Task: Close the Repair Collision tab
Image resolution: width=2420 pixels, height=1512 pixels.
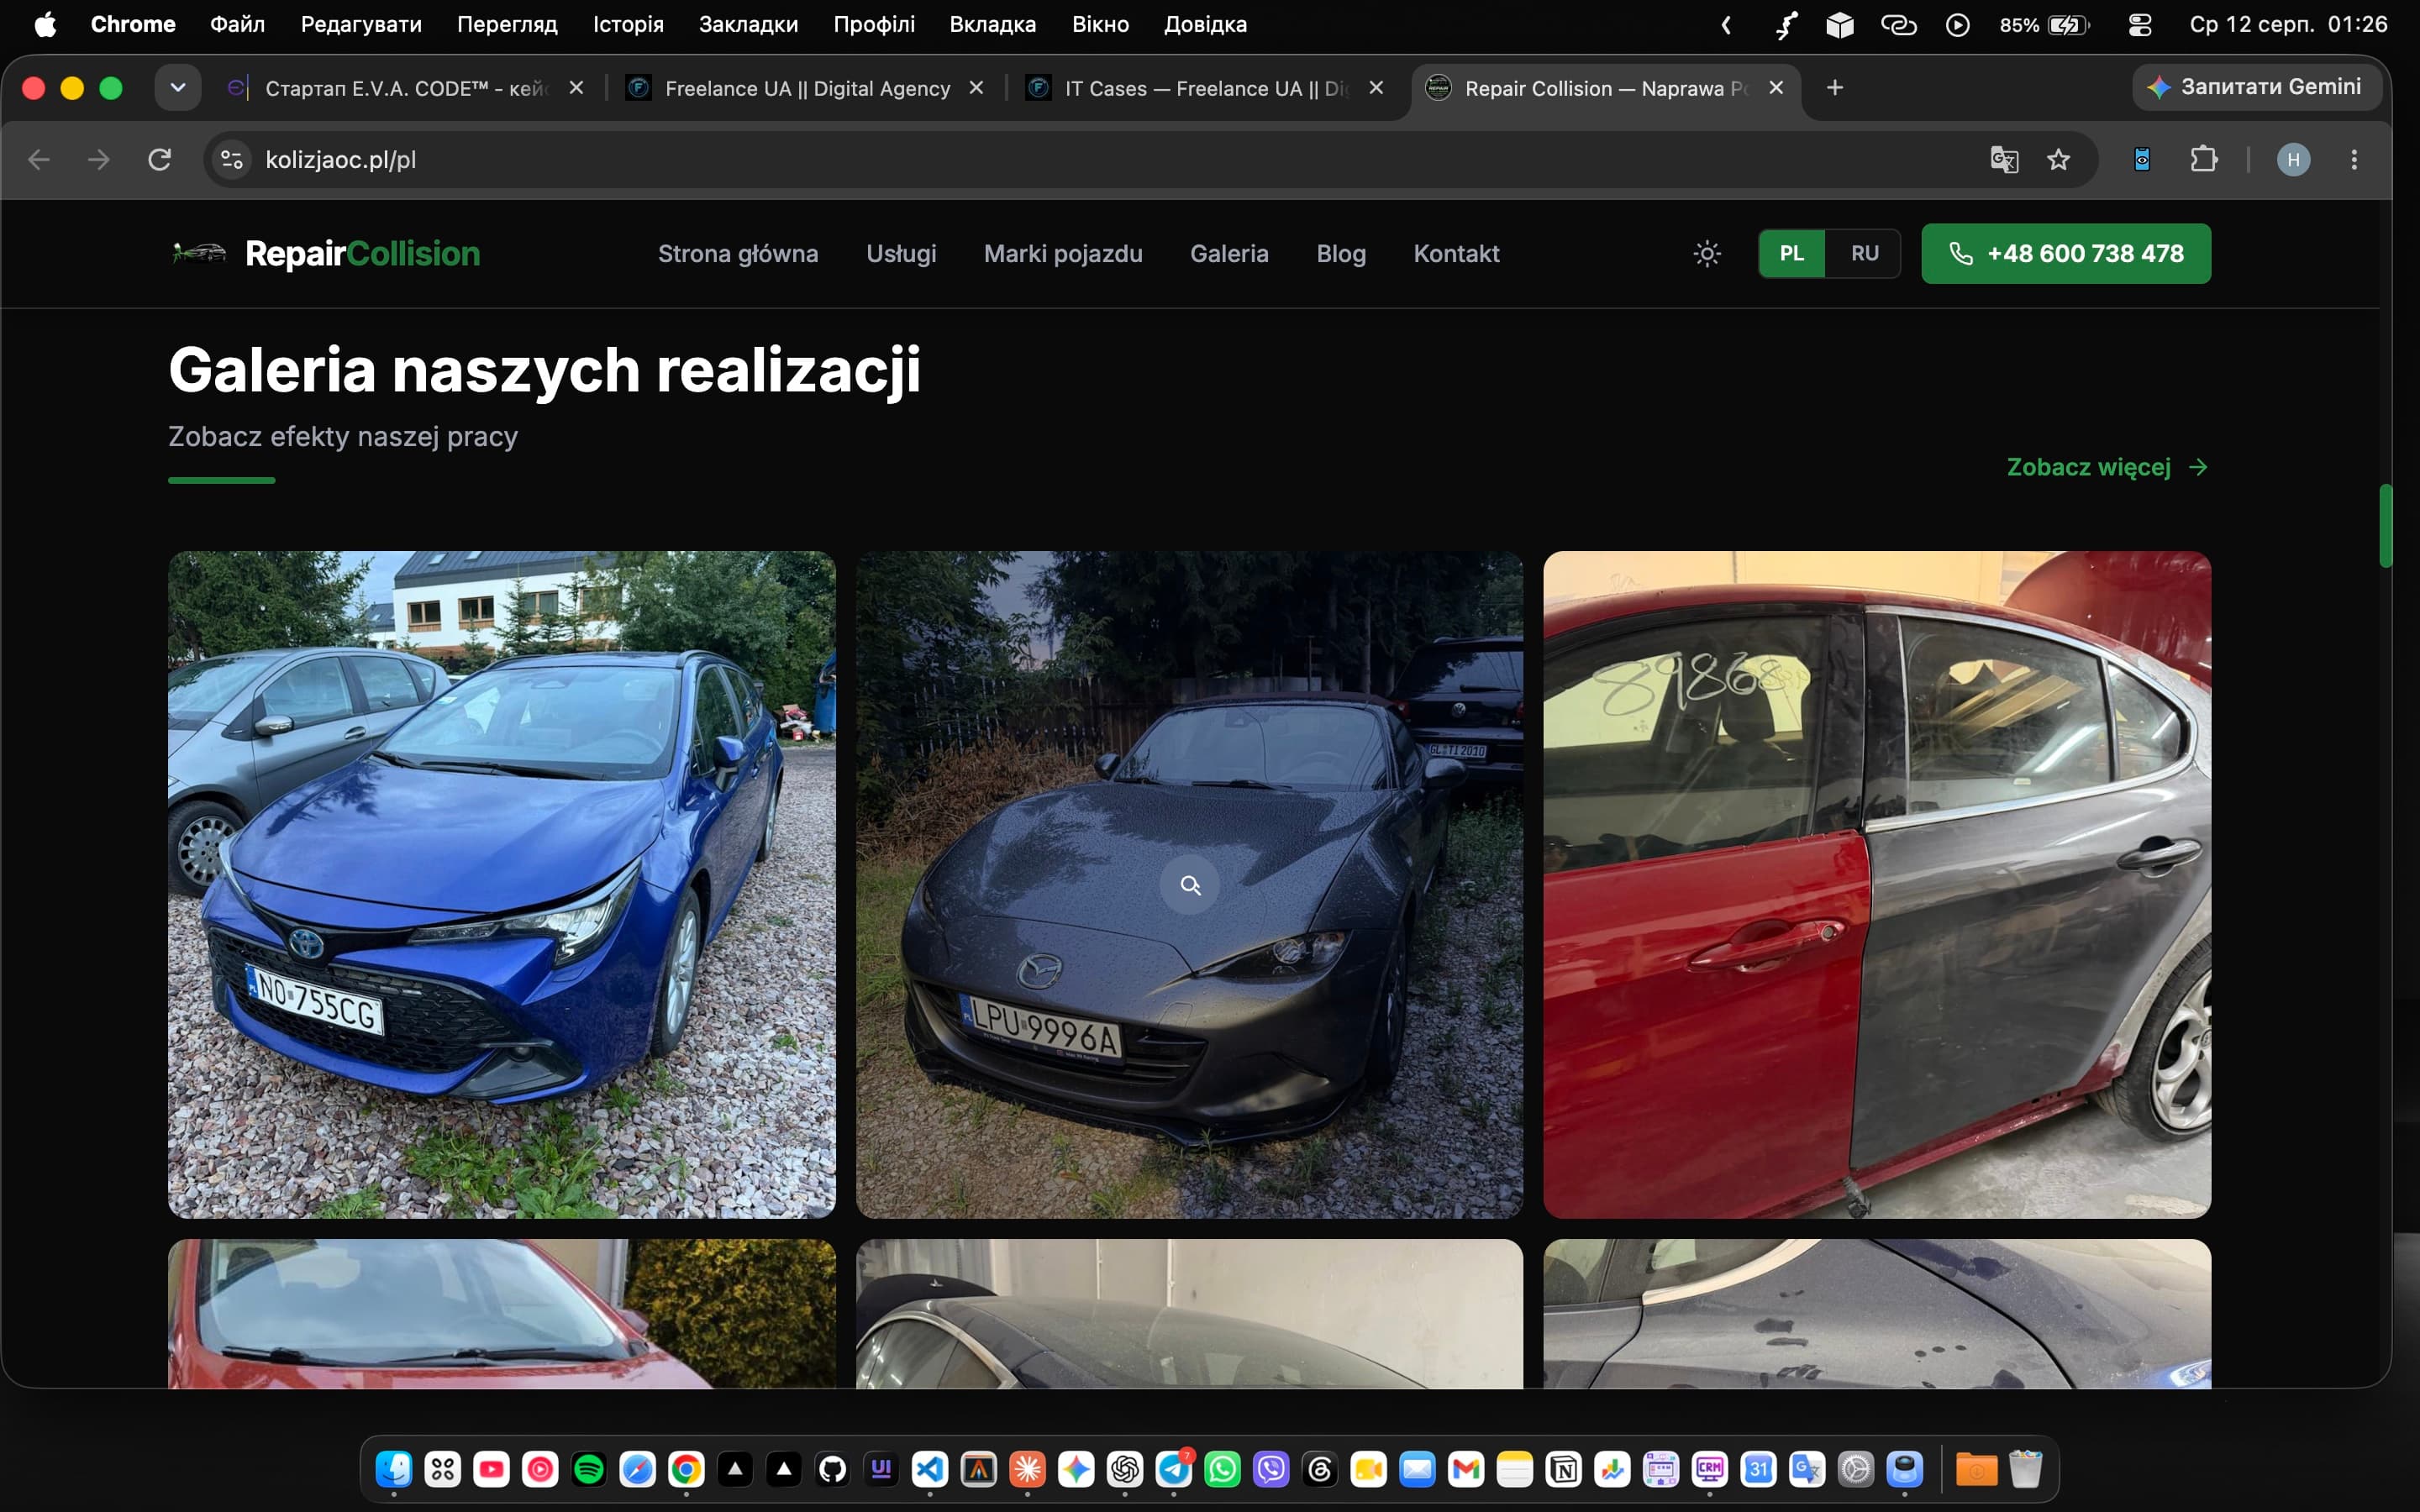Action: 1776,88
